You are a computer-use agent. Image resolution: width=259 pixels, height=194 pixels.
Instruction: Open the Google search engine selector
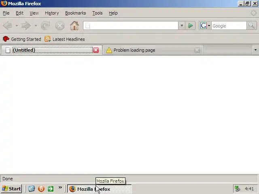click(205, 25)
